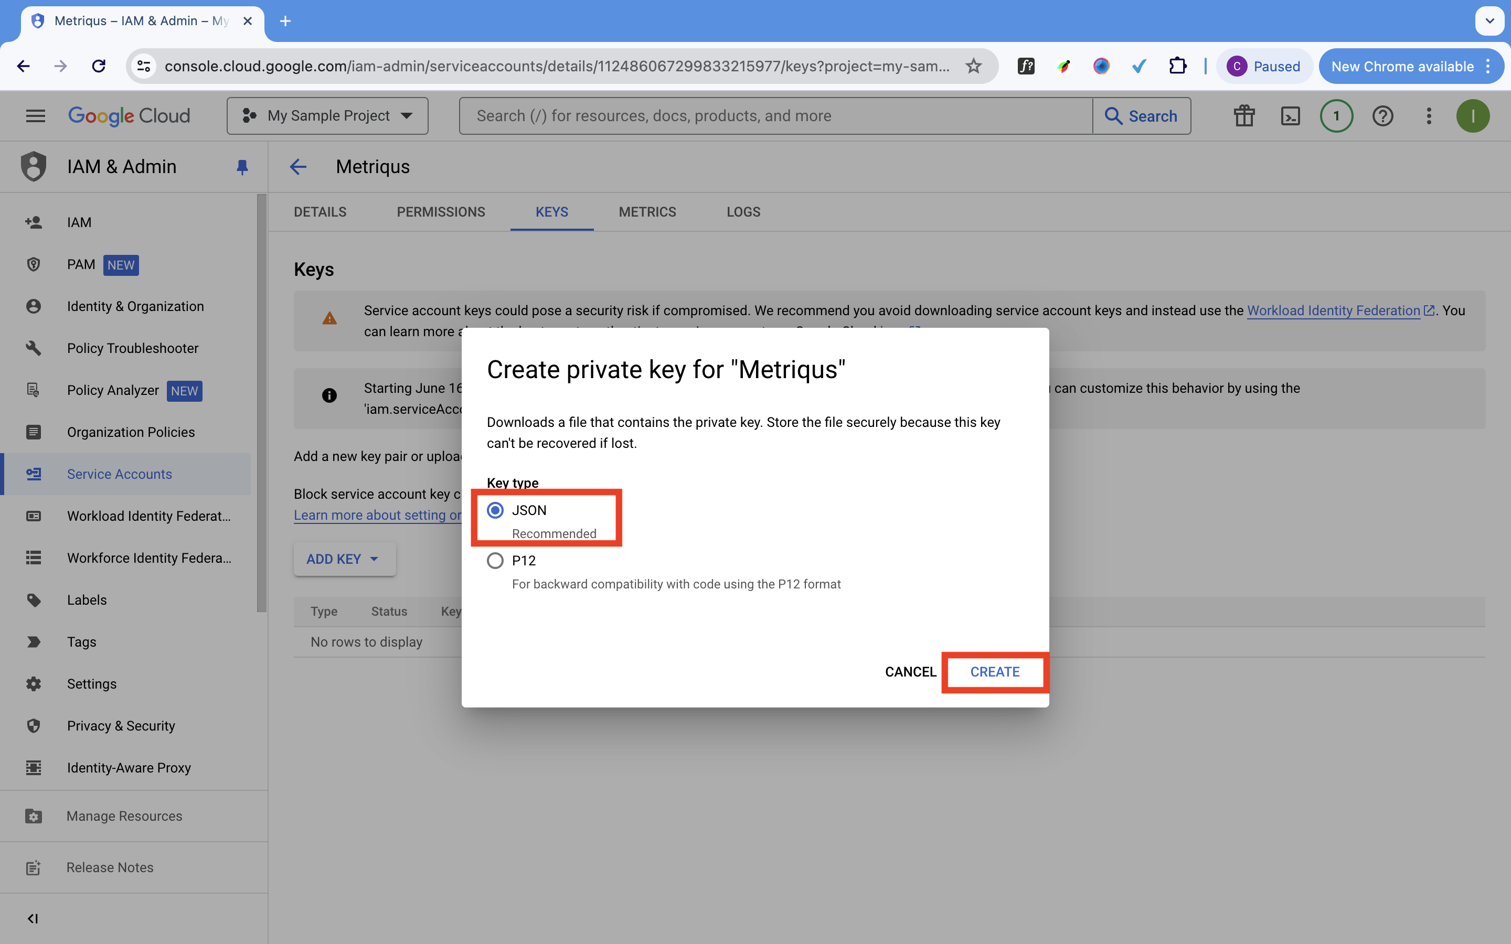Click the feather pen extension icon

[1064, 66]
